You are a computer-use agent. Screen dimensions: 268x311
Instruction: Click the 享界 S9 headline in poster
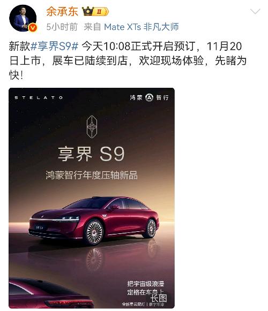point(91,154)
